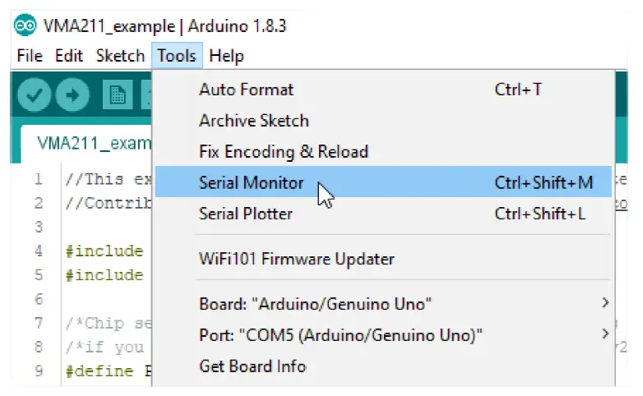Choose Auto Format from Tools menu
Screen dimensions: 643x396
click(246, 90)
